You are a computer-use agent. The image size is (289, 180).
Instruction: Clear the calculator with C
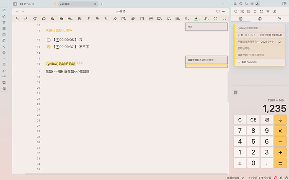[x=240, y=120]
